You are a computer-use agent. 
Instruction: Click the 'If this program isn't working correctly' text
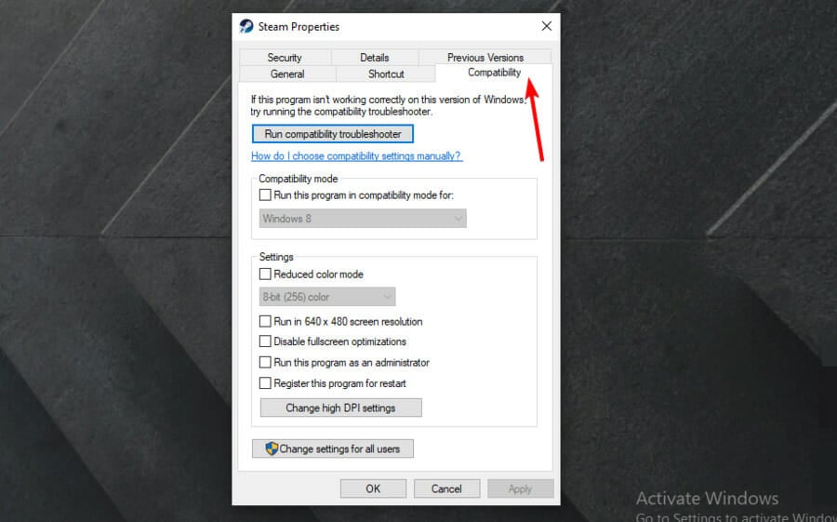pyautogui.click(x=388, y=106)
